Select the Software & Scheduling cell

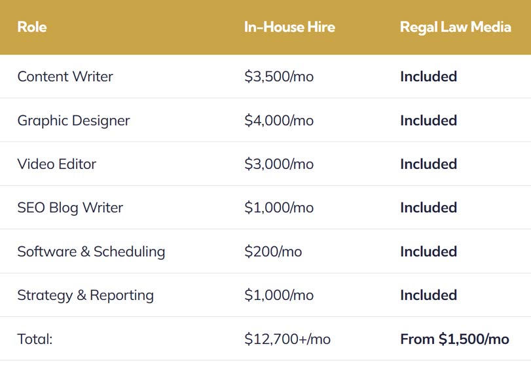[92, 252]
